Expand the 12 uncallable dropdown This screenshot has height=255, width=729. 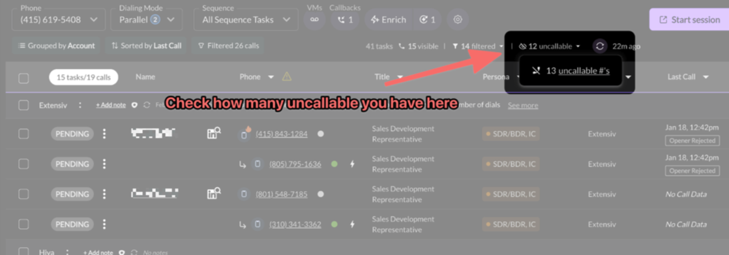pyautogui.click(x=550, y=46)
